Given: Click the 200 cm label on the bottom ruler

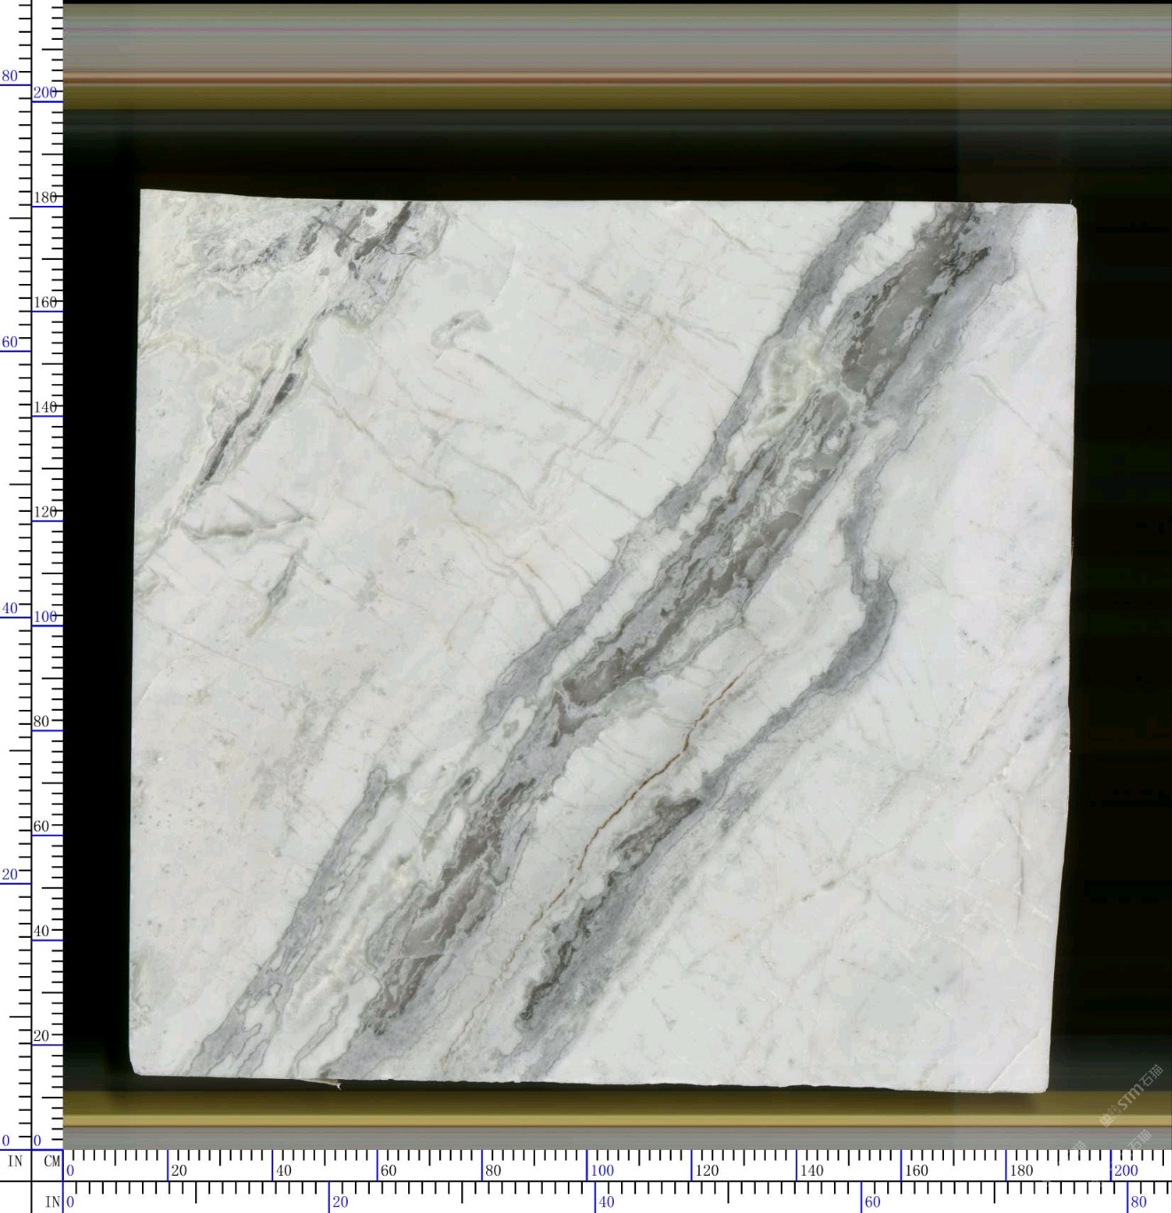Looking at the screenshot, I should [x=1126, y=1170].
